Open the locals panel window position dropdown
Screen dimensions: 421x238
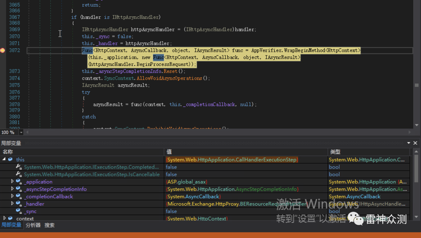[x=409, y=143]
